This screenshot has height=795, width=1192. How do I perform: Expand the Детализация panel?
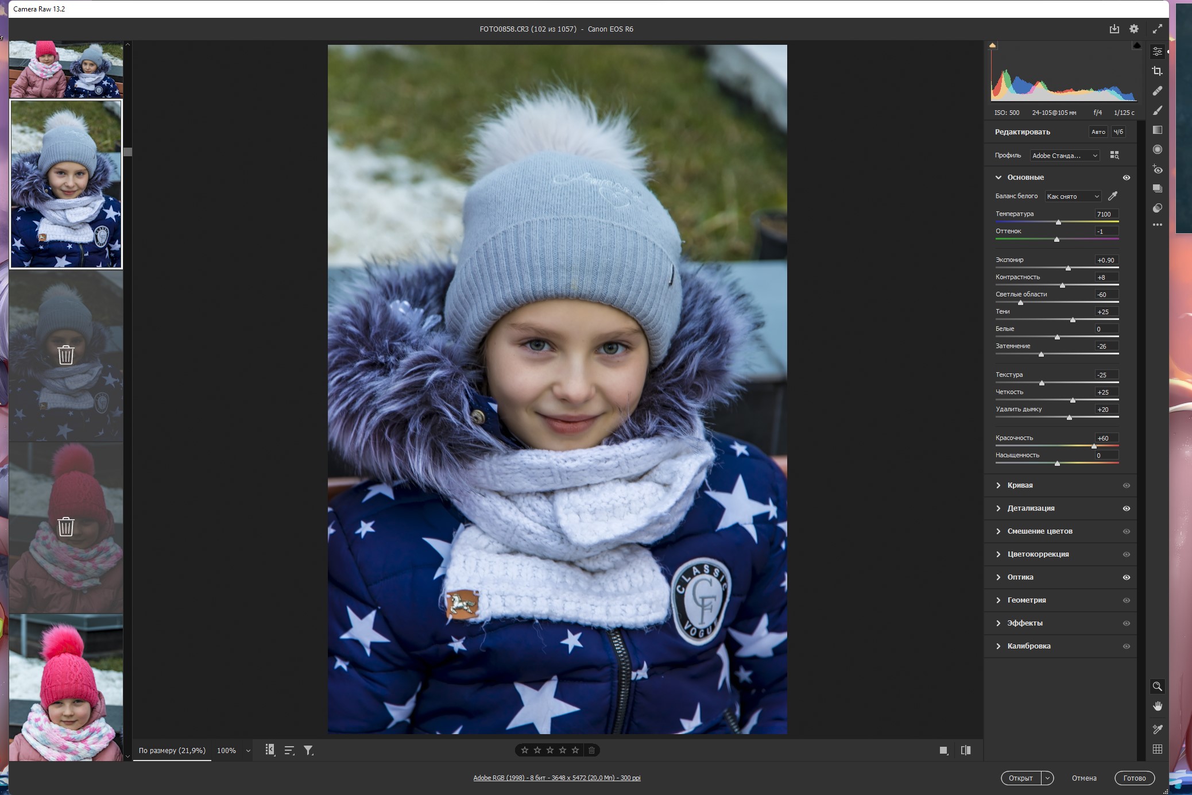pos(998,508)
